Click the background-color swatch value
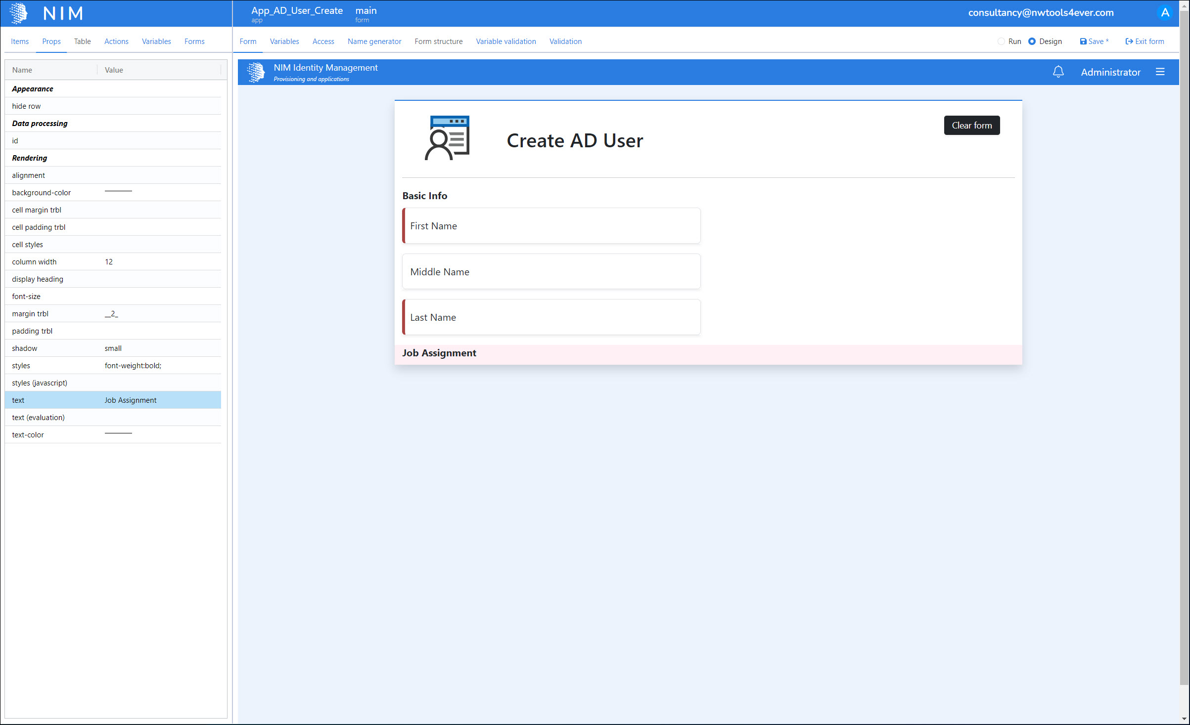Screen dimensions: 1190x725 pos(118,191)
